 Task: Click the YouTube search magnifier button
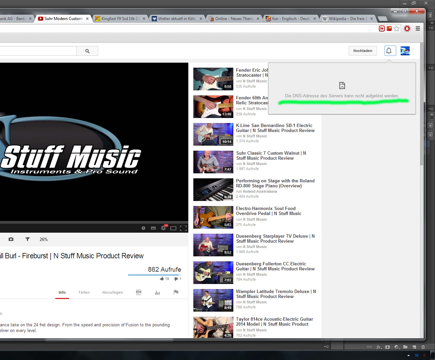(x=87, y=51)
